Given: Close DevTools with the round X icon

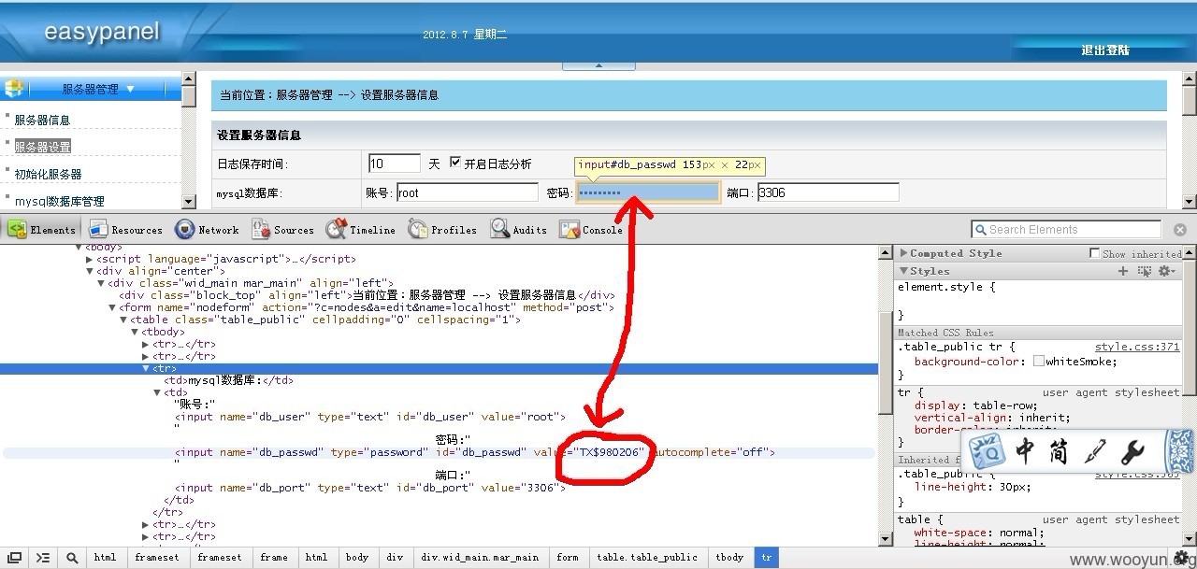Looking at the screenshot, I should (1180, 229).
